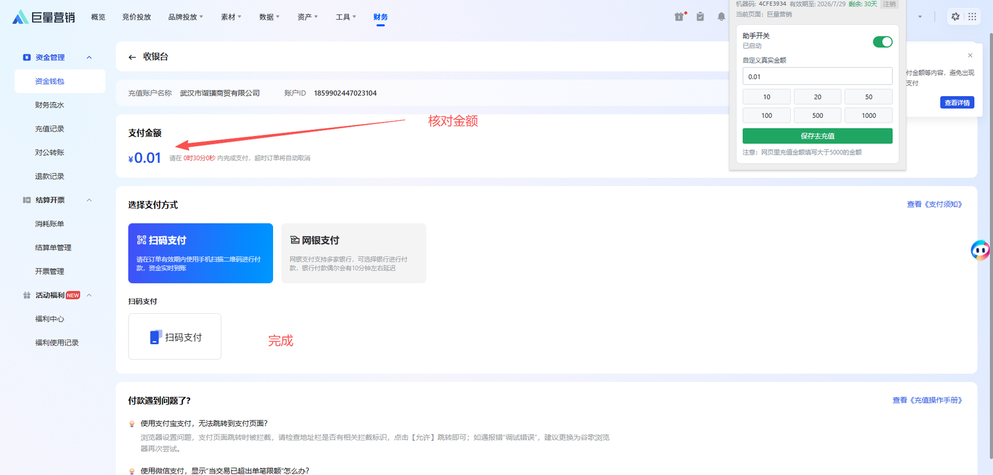Click the 活动福利 gift sidebar icon
The height and width of the screenshot is (475, 993).
click(27, 295)
